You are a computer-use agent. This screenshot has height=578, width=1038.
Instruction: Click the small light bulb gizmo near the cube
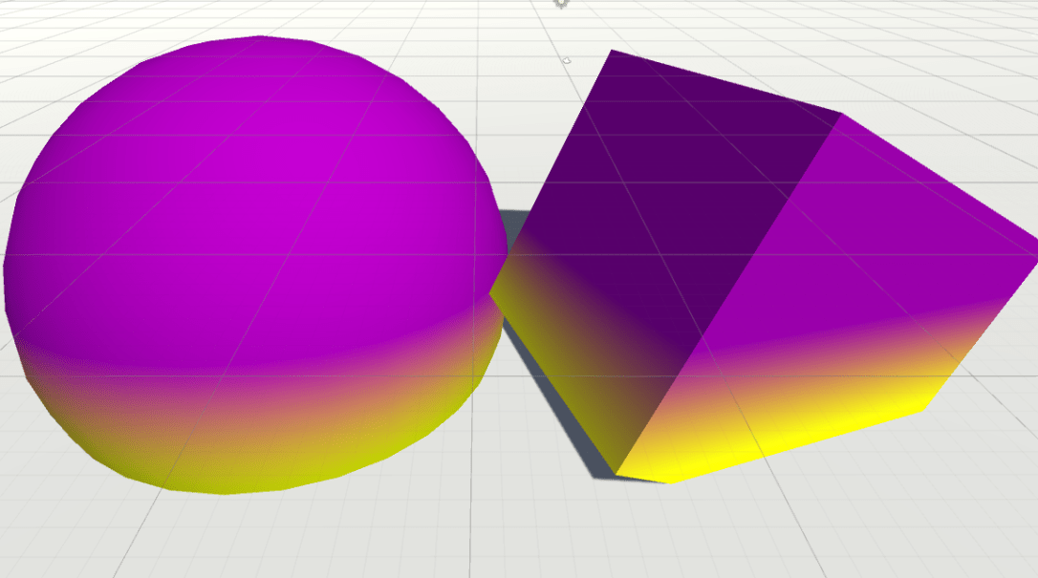567,61
